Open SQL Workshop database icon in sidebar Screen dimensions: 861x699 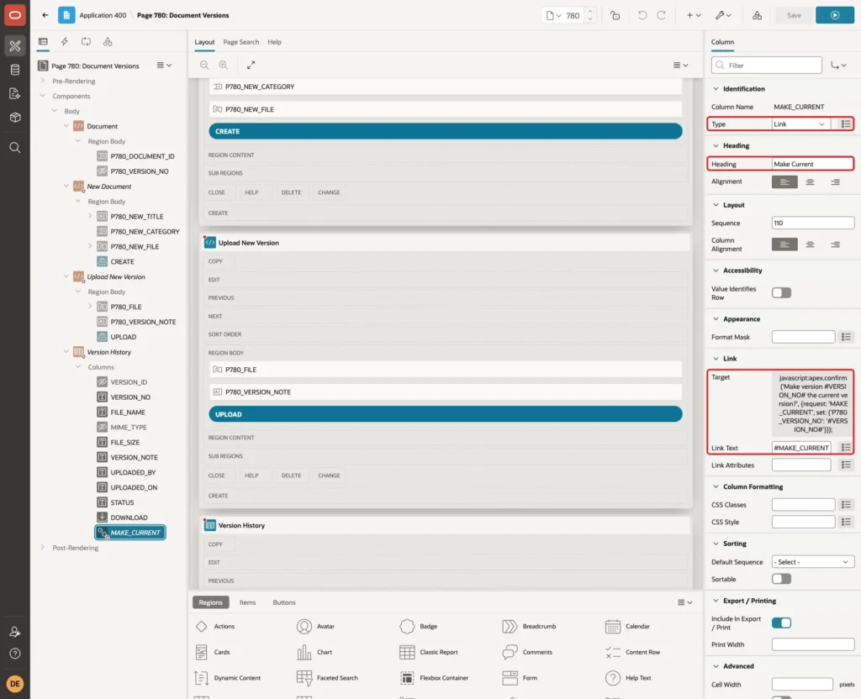15,70
